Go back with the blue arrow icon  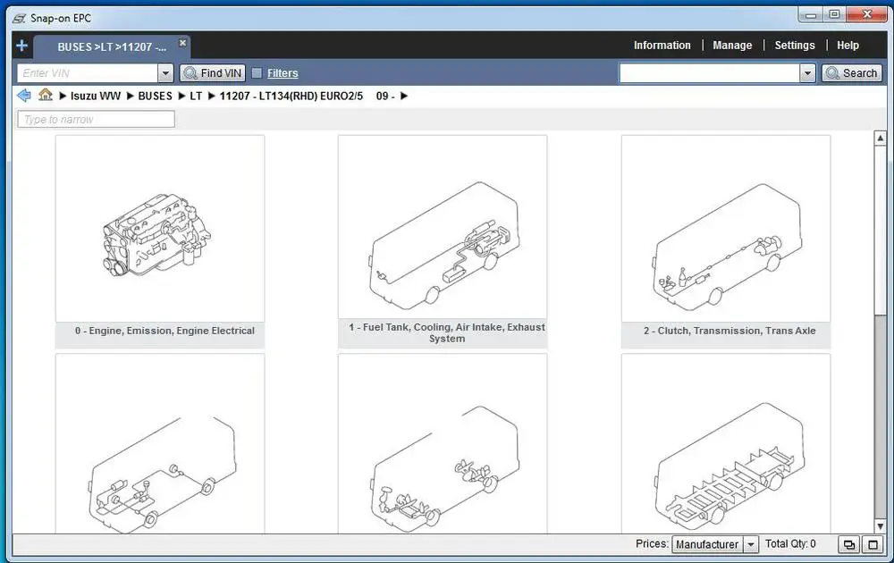pos(24,95)
